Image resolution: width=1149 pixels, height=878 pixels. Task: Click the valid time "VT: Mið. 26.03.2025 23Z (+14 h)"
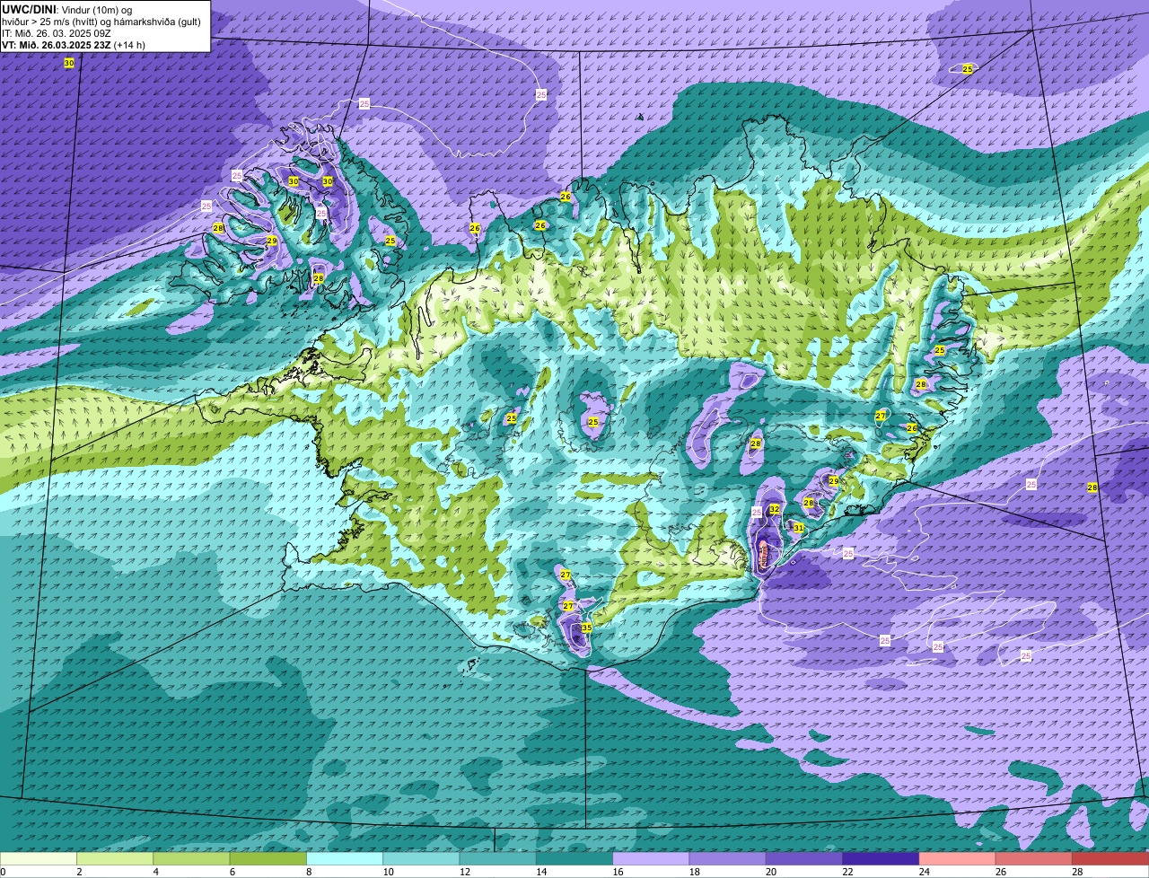(74, 45)
